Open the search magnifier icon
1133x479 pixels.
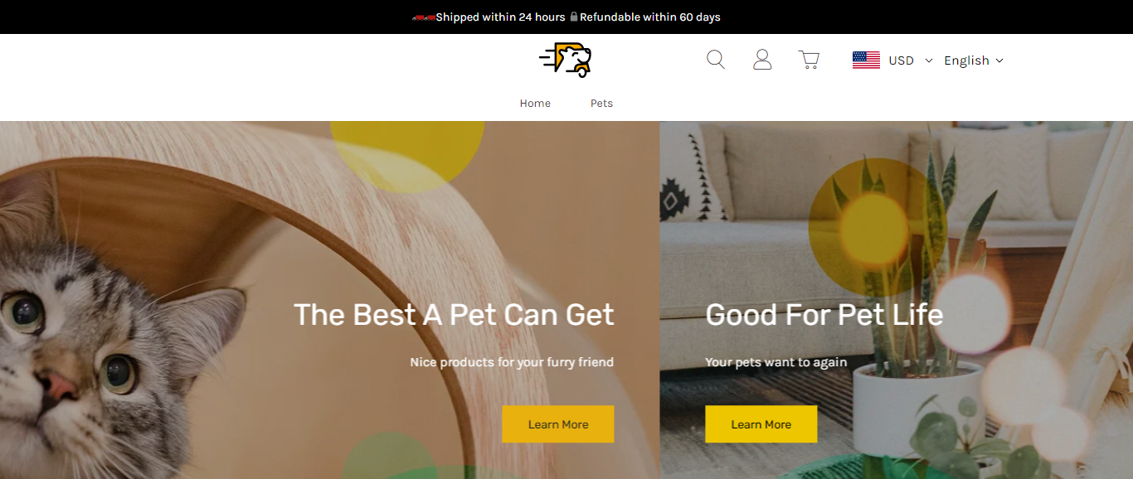click(716, 60)
